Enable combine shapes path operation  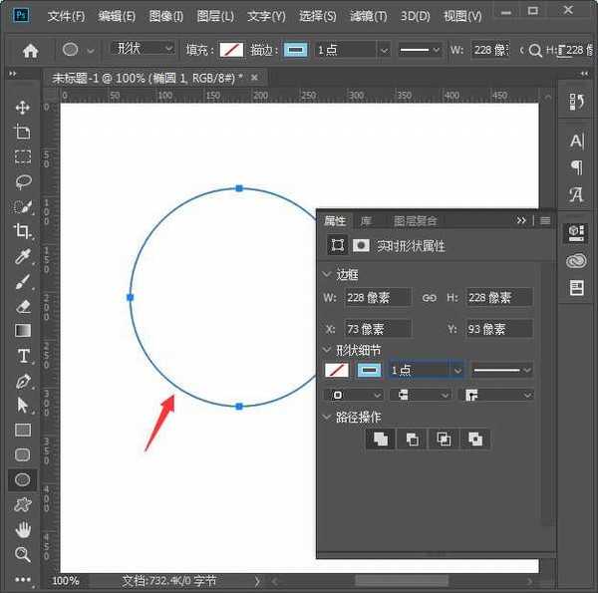[379, 440]
